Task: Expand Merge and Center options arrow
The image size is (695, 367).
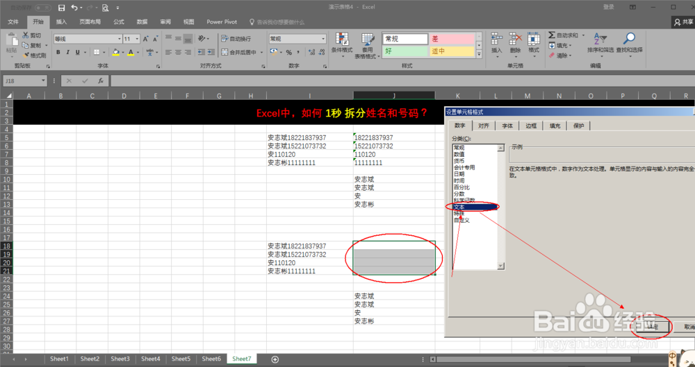Action: pos(261,52)
